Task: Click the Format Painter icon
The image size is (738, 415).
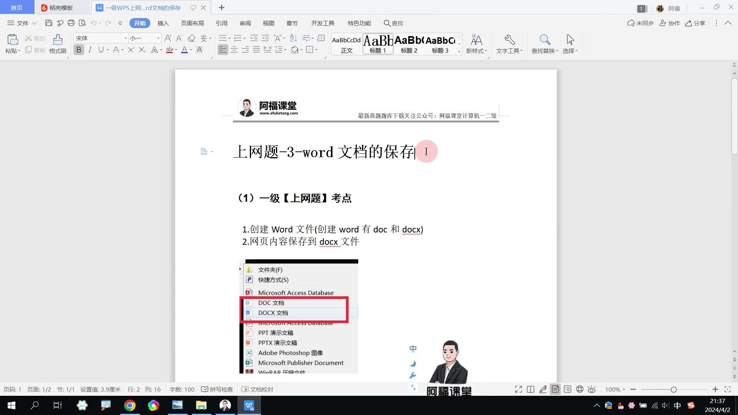Action: [x=58, y=40]
